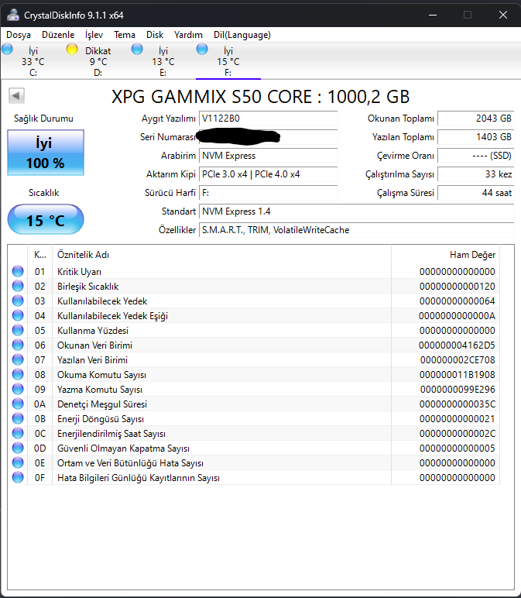Click status orb for Kritik Uyarı row
This screenshot has height=598, width=521.
(x=18, y=271)
